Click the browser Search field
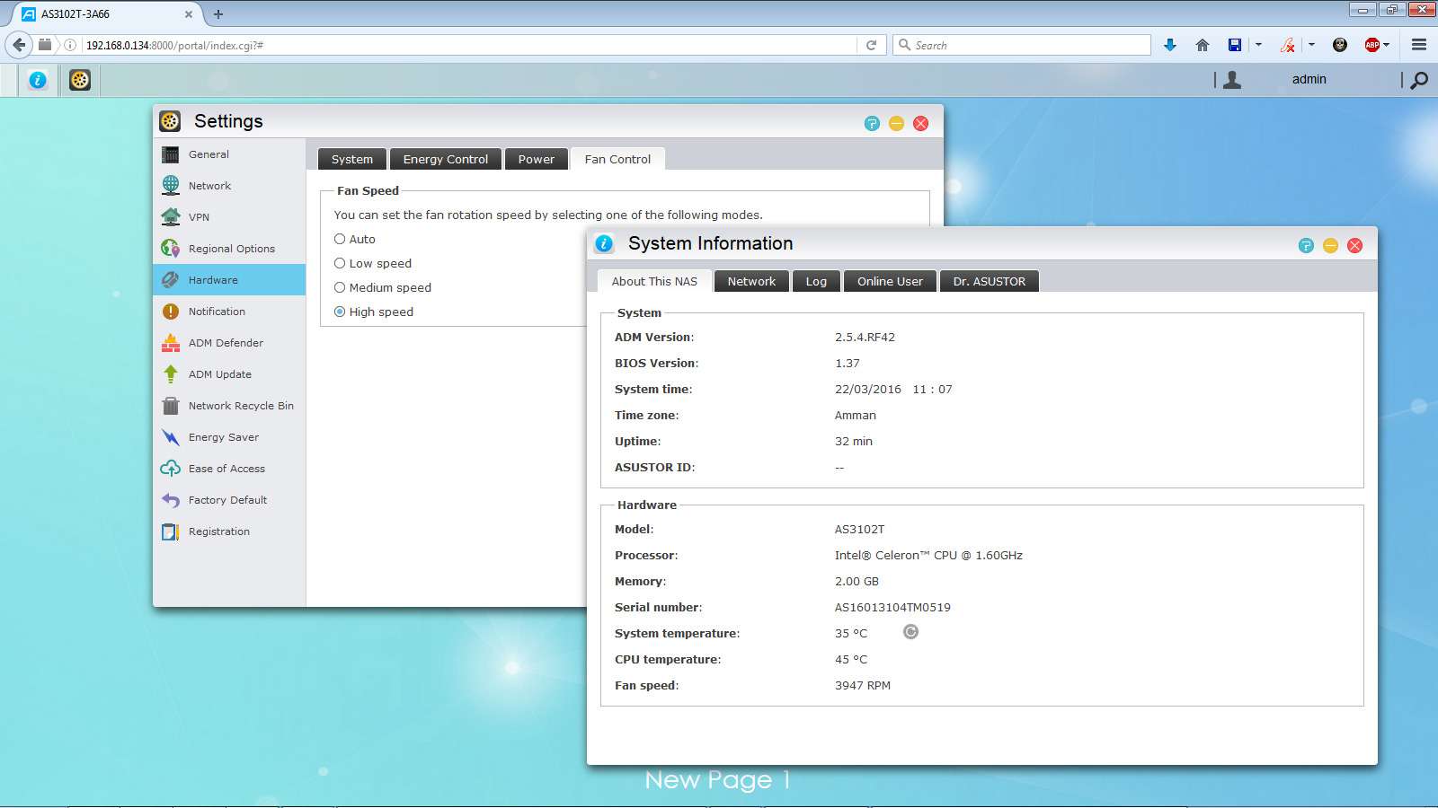This screenshot has width=1438, height=808. [x=1022, y=45]
